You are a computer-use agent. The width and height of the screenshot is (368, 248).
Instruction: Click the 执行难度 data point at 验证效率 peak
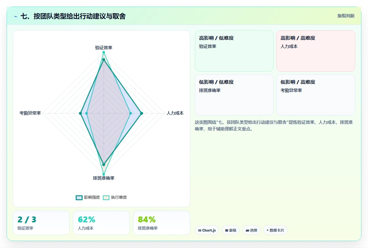coord(104,52)
